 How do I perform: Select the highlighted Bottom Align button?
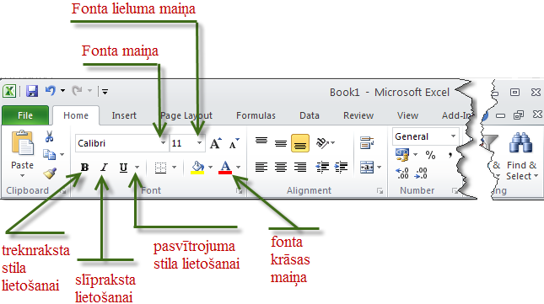[x=300, y=143]
